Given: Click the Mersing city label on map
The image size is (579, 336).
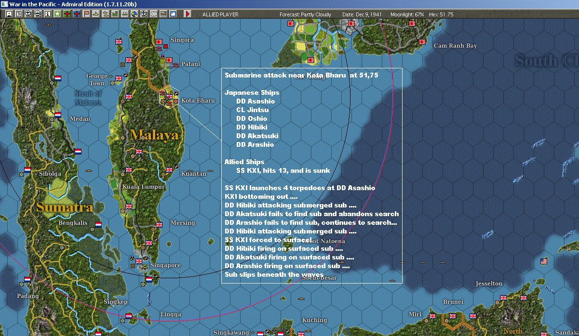Looking at the screenshot, I should click(x=183, y=222).
